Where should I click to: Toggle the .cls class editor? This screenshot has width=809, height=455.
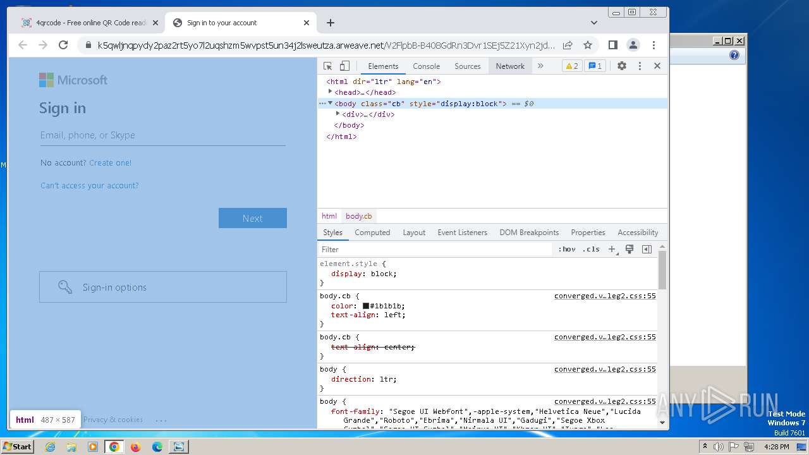tap(591, 250)
